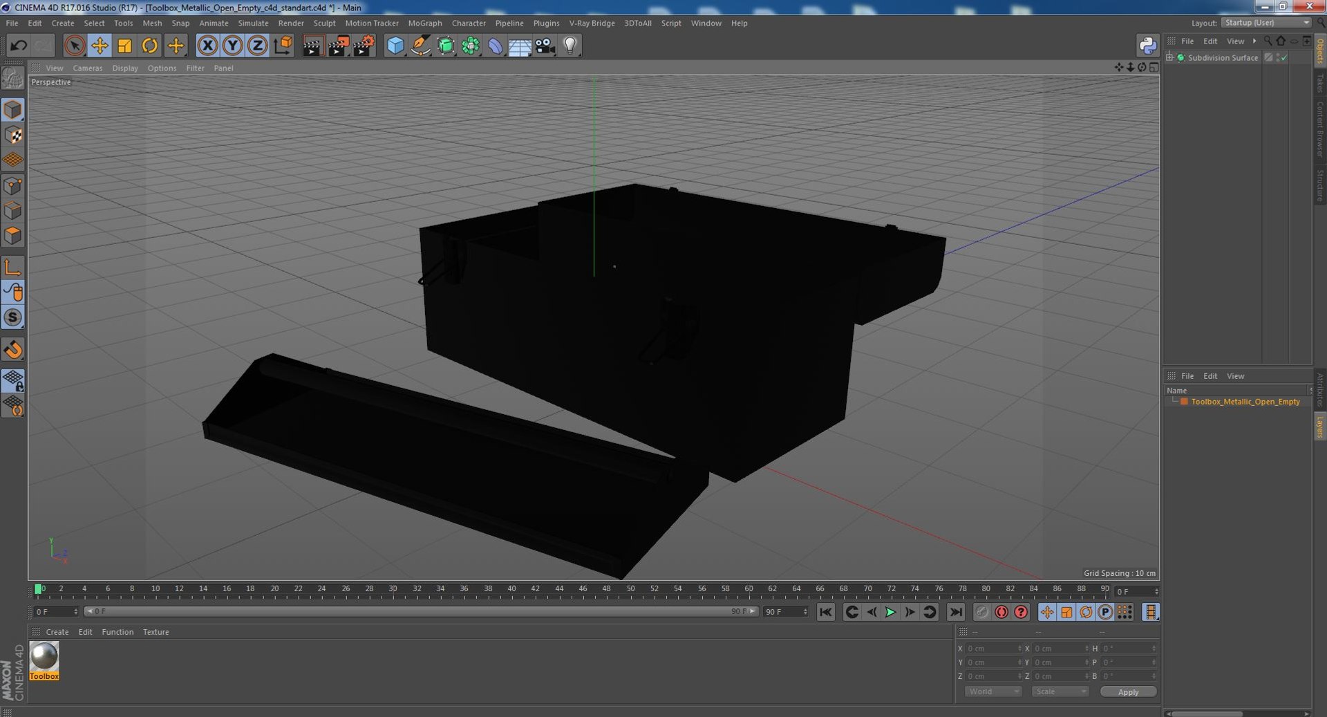This screenshot has height=717, width=1327.
Task: Switch to Edges mode
Action: coord(13,210)
